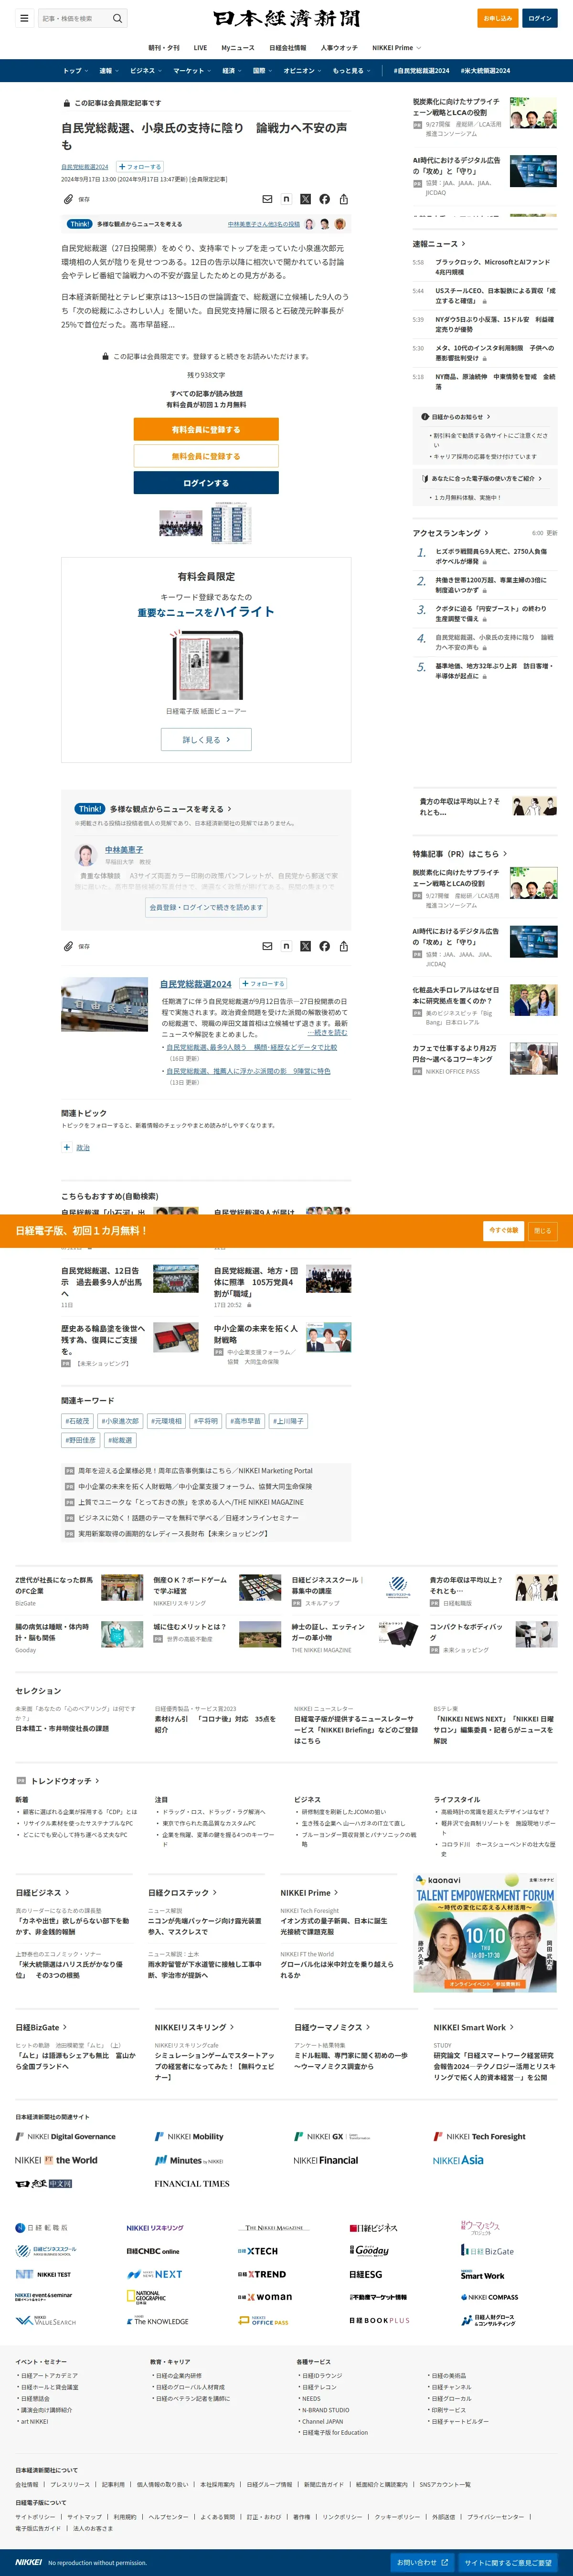
Task: Expand the 速報ニュース section link
Action: click(438, 244)
